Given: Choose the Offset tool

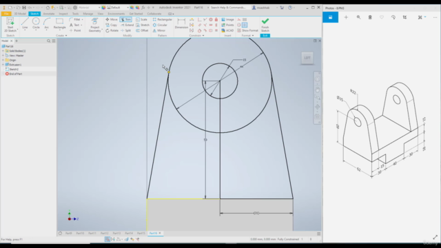Looking at the screenshot, I should (x=142, y=30).
